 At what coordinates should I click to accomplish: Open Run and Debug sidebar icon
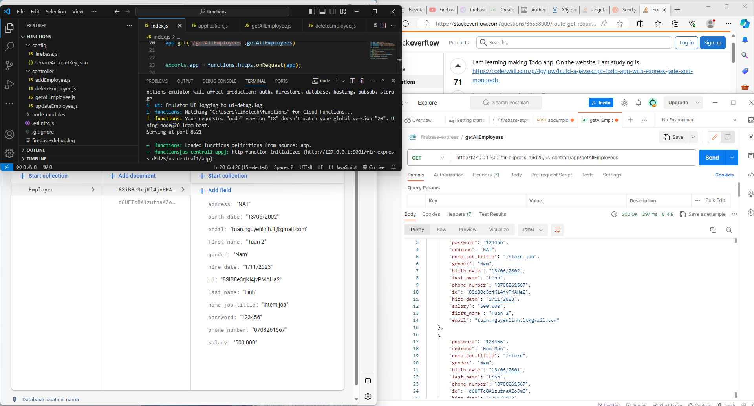(9, 85)
